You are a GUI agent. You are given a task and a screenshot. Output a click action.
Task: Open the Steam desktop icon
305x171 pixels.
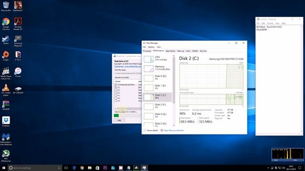[6, 40]
